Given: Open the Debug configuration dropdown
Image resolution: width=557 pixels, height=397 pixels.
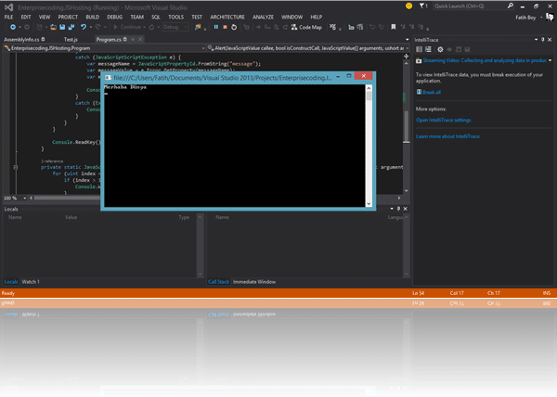Looking at the screenshot, I should pos(175,27).
